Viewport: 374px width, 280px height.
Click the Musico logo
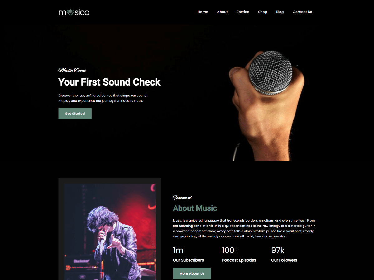(x=74, y=12)
